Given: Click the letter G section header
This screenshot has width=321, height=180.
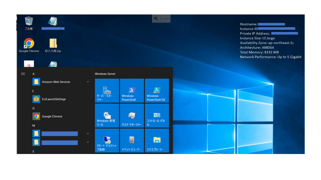Looking at the screenshot, I should click(x=34, y=108).
